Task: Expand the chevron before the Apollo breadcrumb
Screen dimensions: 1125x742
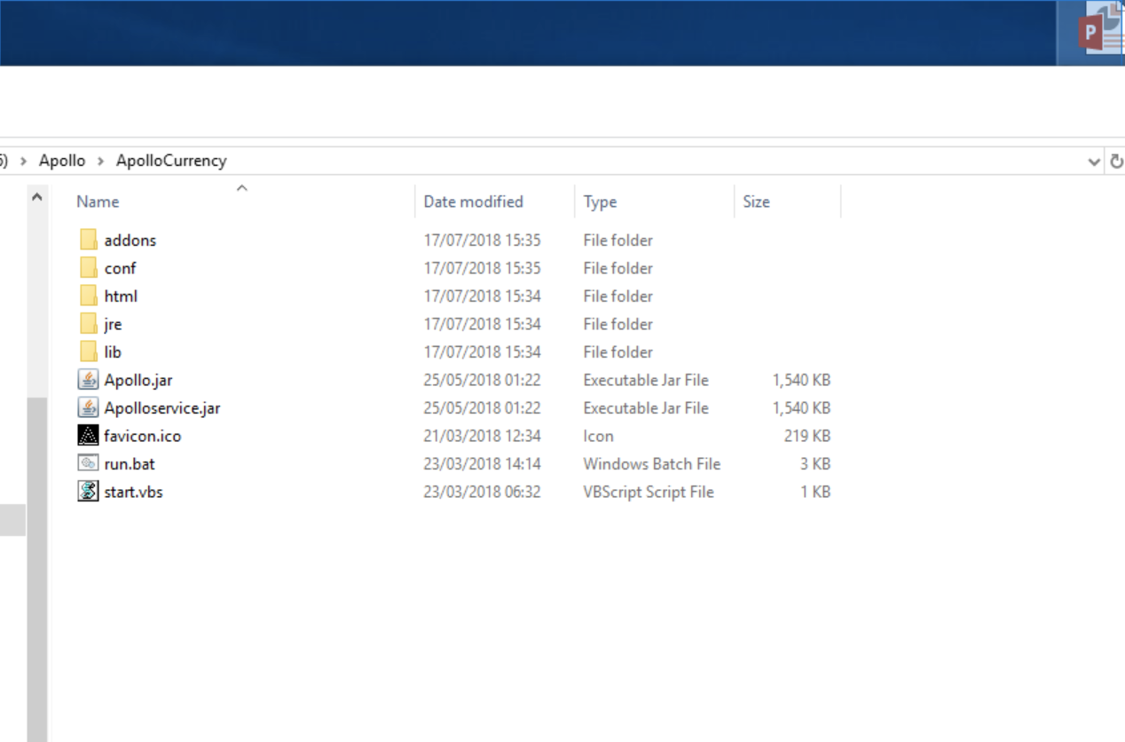Action: point(24,161)
